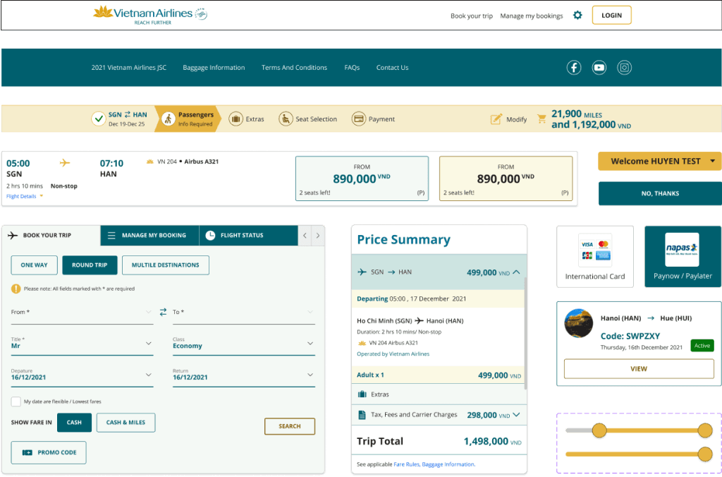This screenshot has width=722, height=477.
Task: Click the card brand logos on International Card
Action: [x=595, y=250]
